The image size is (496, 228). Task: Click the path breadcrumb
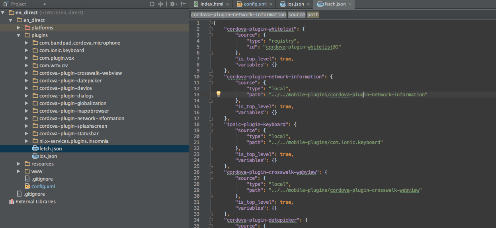(313, 15)
